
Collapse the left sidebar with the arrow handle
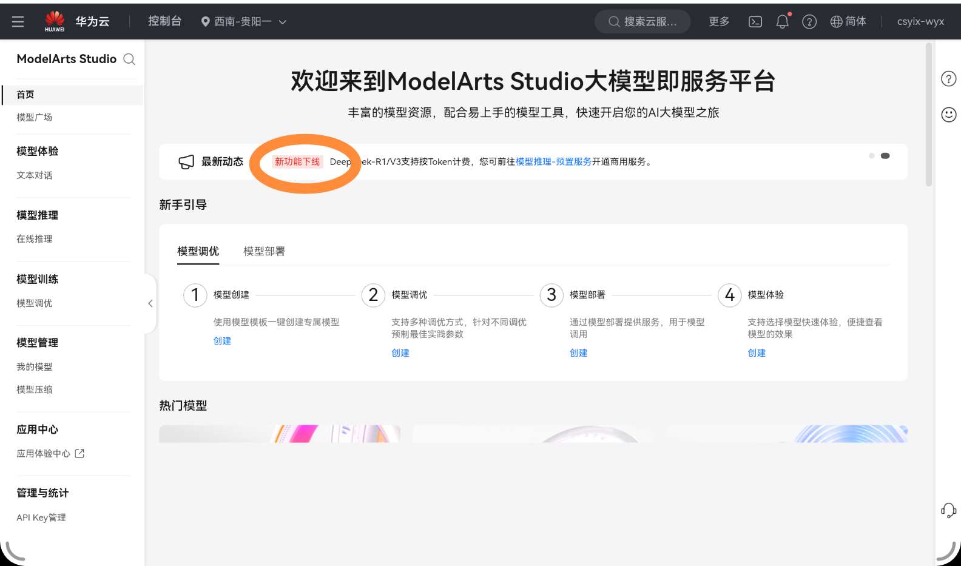coord(150,303)
